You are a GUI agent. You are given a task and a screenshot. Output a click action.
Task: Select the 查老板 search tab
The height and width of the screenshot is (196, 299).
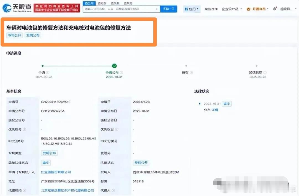pyautogui.click(x=102, y=3)
